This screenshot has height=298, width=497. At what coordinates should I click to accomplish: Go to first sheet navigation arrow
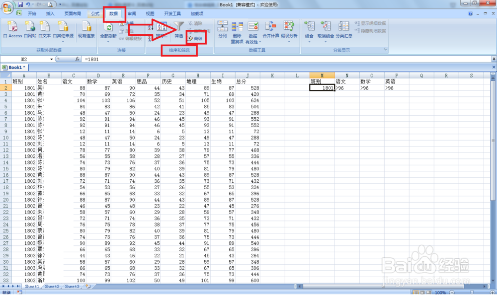click(3, 286)
